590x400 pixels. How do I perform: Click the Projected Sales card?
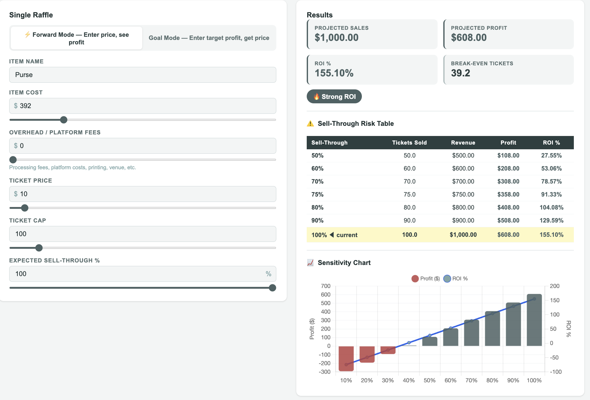tap(372, 34)
